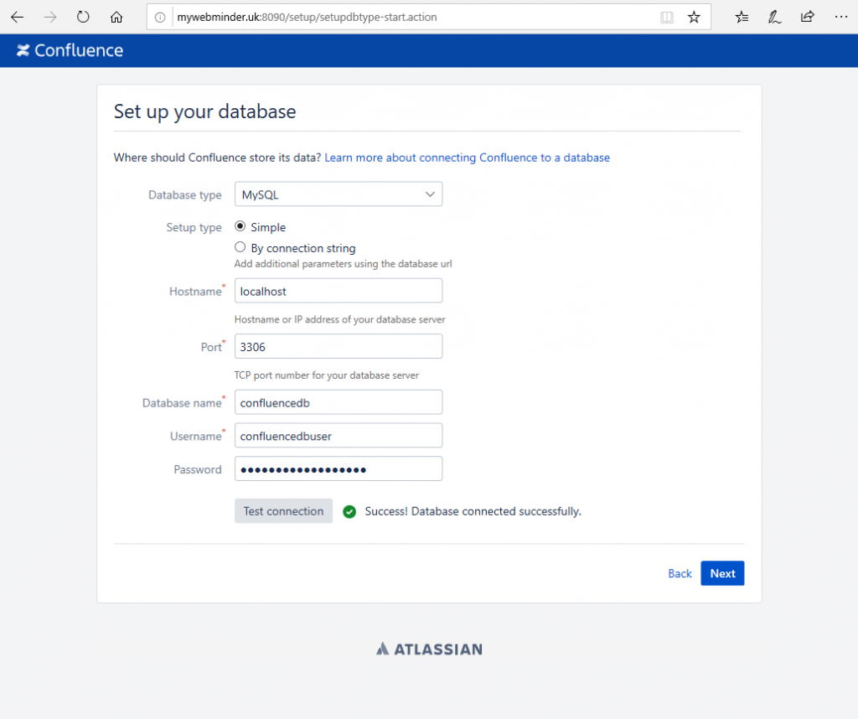
Task: Click the Username input field
Action: tap(339, 436)
